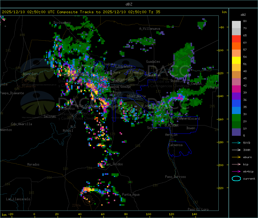Select the light grey 80 dBZ color swatch
Image resolution: width=258 pixels, height=218 pixels.
pyautogui.click(x=236, y=25)
